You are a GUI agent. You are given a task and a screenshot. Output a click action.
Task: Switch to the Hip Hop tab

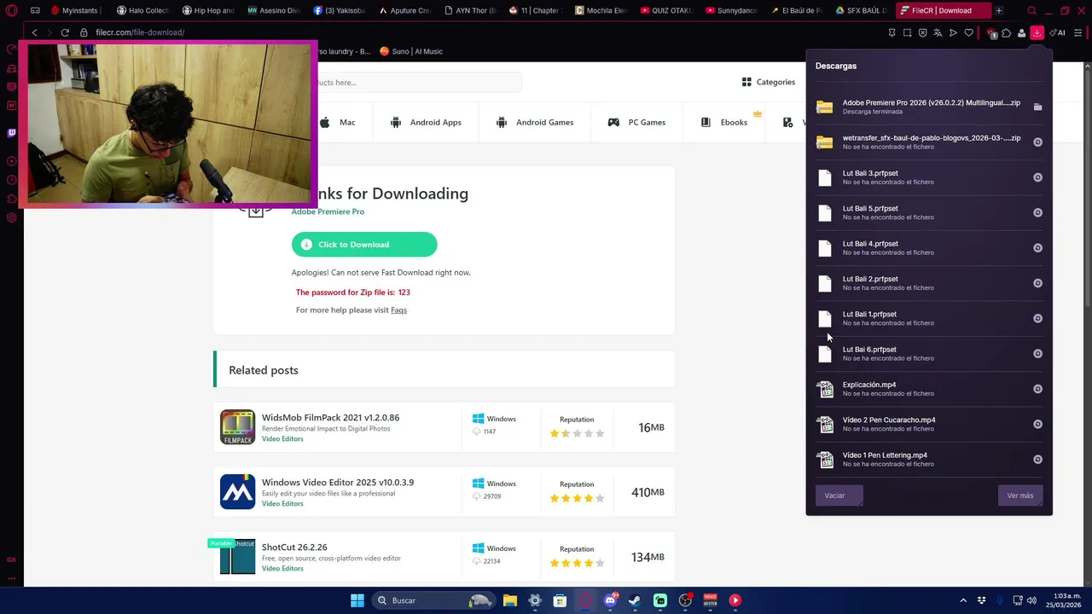(208, 11)
